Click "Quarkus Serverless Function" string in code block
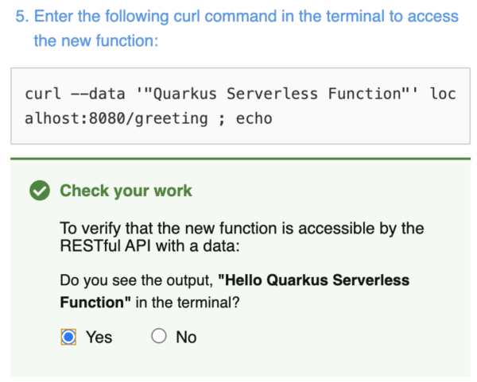 (278, 94)
